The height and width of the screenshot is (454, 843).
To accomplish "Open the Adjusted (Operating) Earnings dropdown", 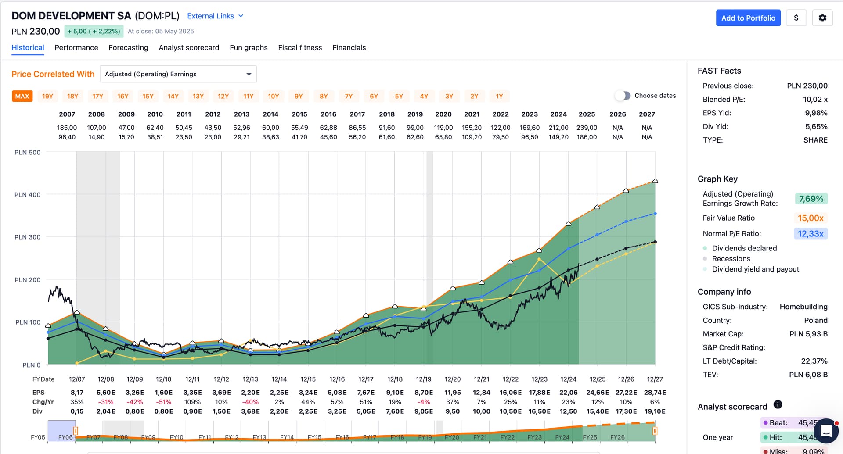I will point(178,74).
